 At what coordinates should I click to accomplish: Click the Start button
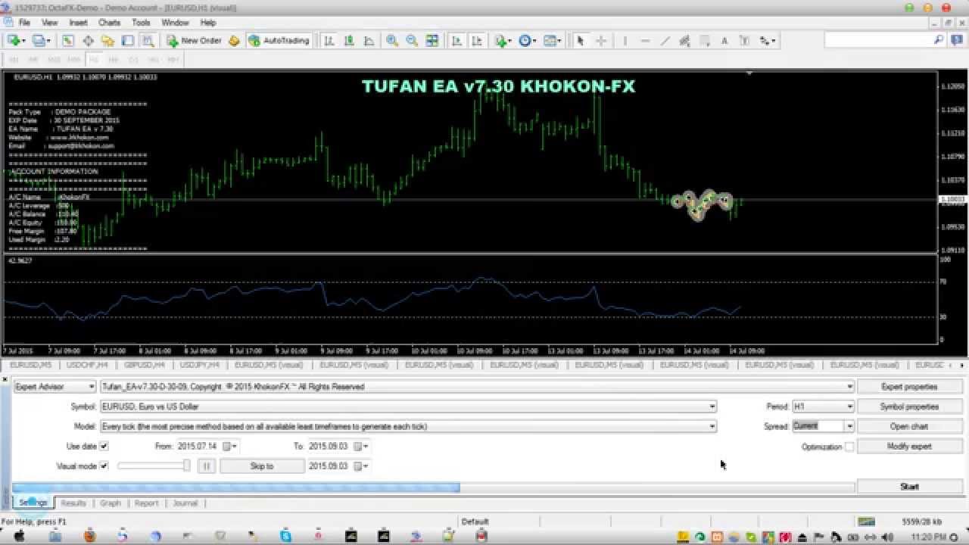tap(909, 486)
